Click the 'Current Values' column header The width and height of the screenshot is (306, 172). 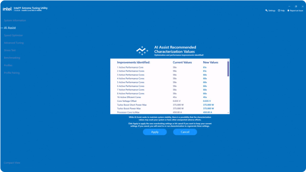182,62
